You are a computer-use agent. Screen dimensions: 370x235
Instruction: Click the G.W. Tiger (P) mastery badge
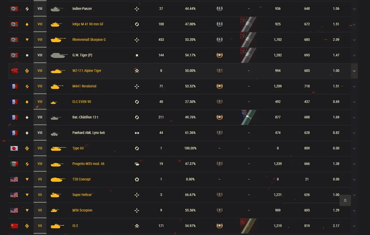pos(219,55)
